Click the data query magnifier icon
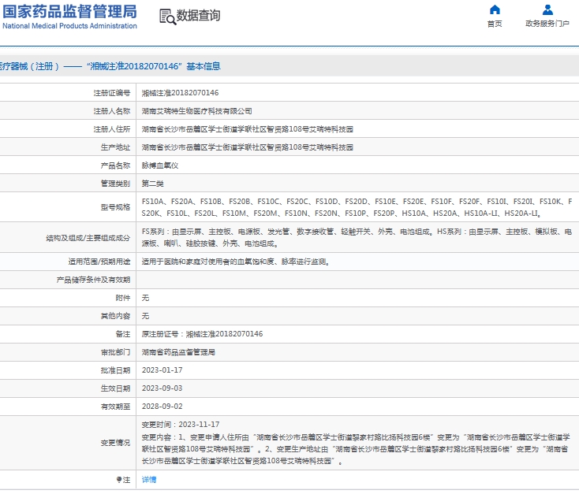 (168, 17)
